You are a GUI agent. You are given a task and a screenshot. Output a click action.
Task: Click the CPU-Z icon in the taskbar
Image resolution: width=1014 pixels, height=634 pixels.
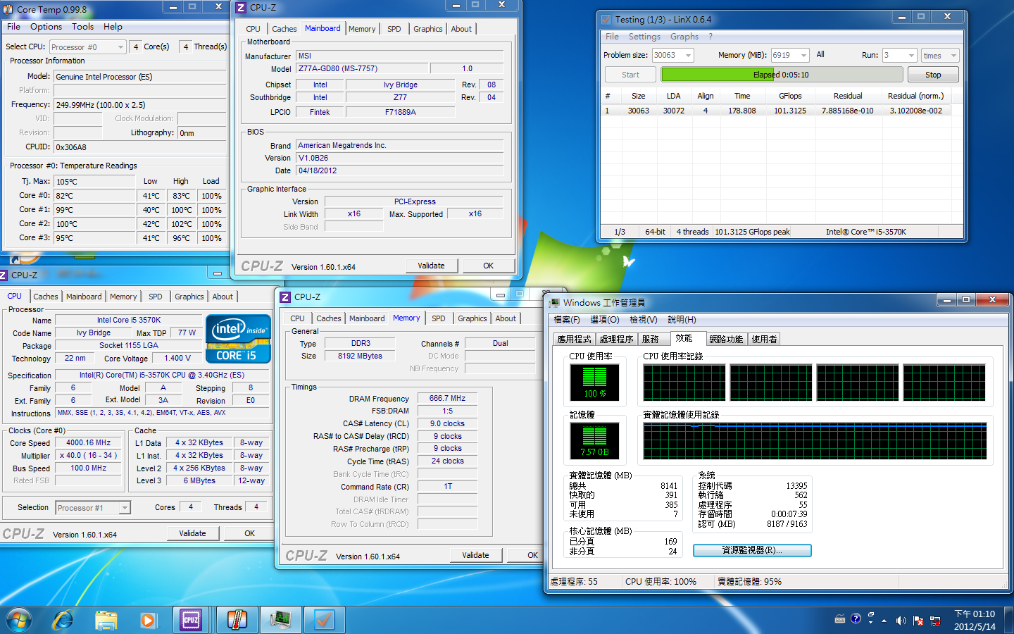click(x=191, y=620)
